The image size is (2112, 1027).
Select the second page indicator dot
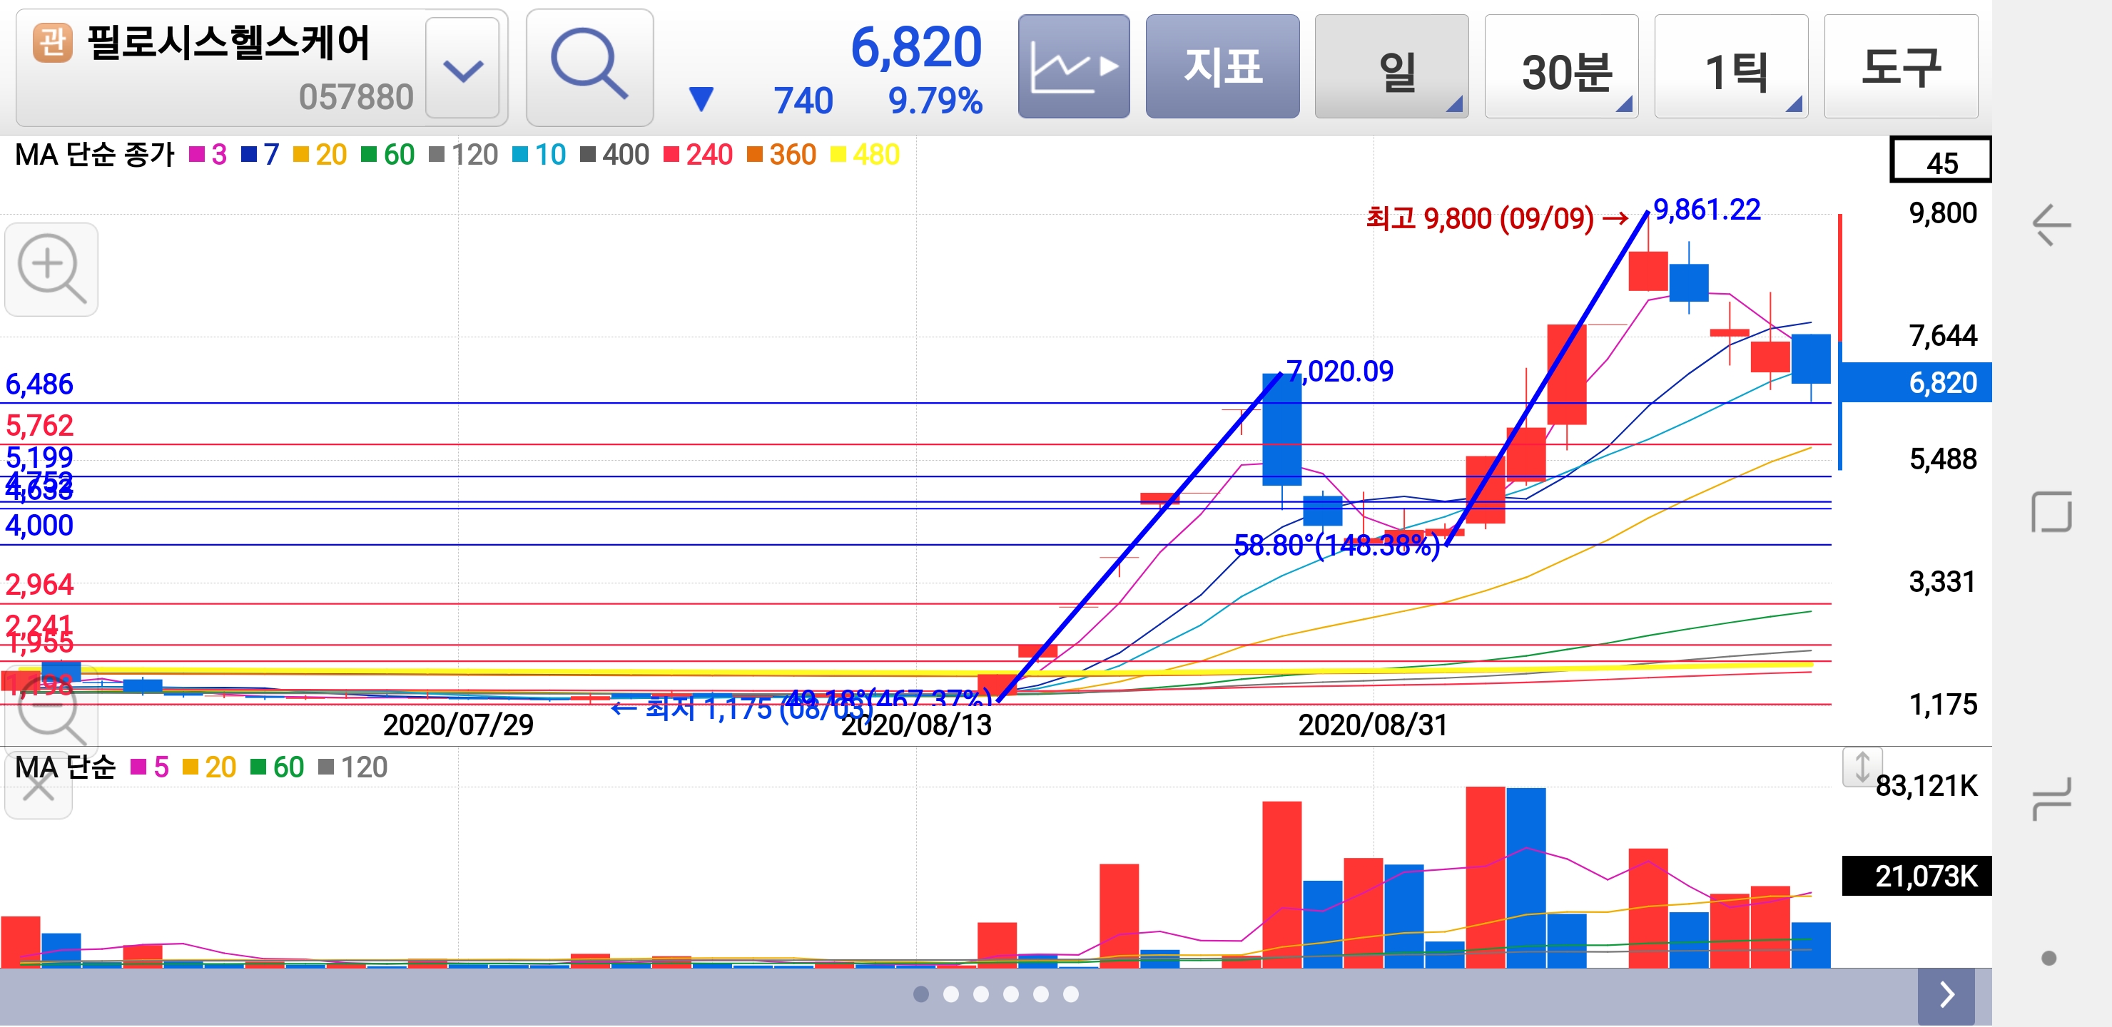pyautogui.click(x=951, y=994)
